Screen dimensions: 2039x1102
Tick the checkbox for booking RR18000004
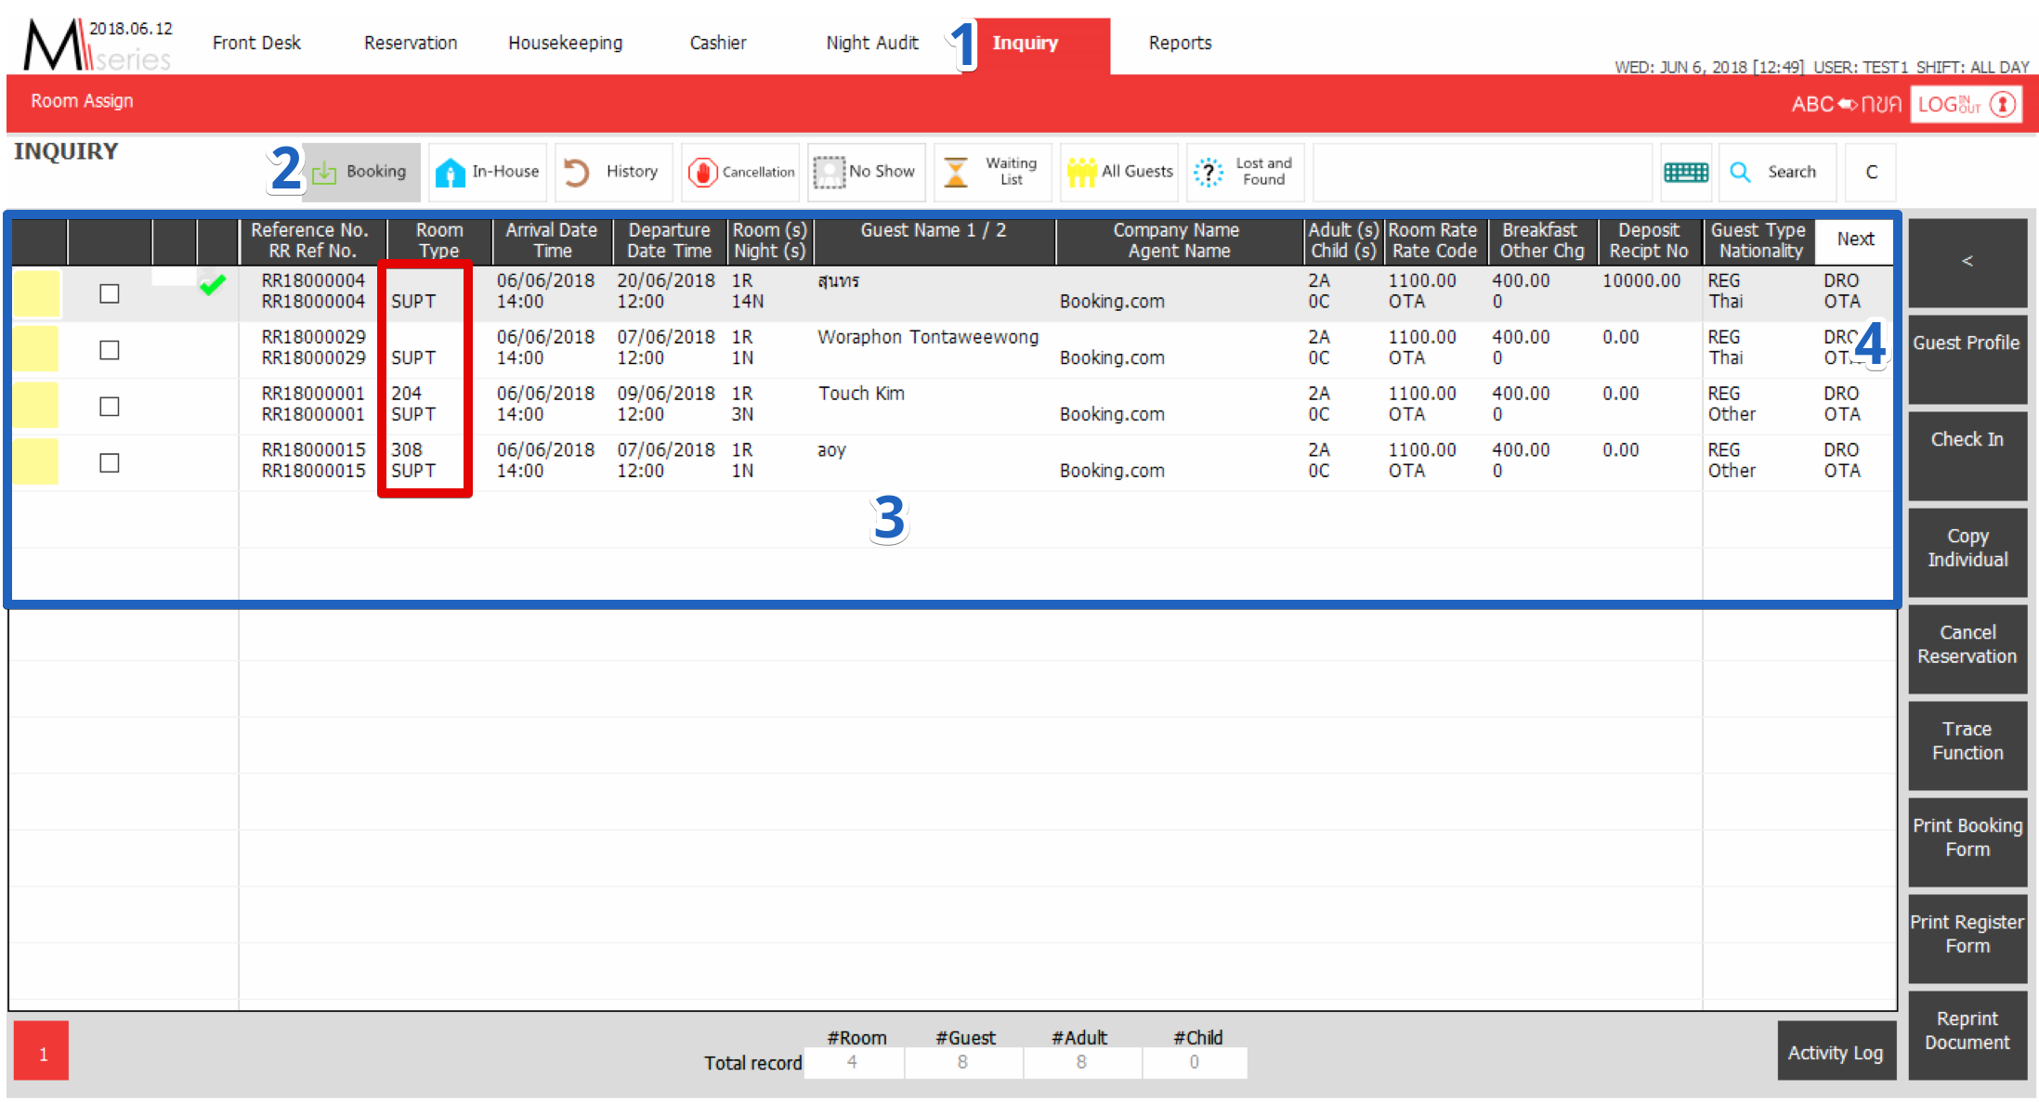pos(110,293)
